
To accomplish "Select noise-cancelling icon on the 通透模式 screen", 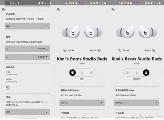I will 127,73.
